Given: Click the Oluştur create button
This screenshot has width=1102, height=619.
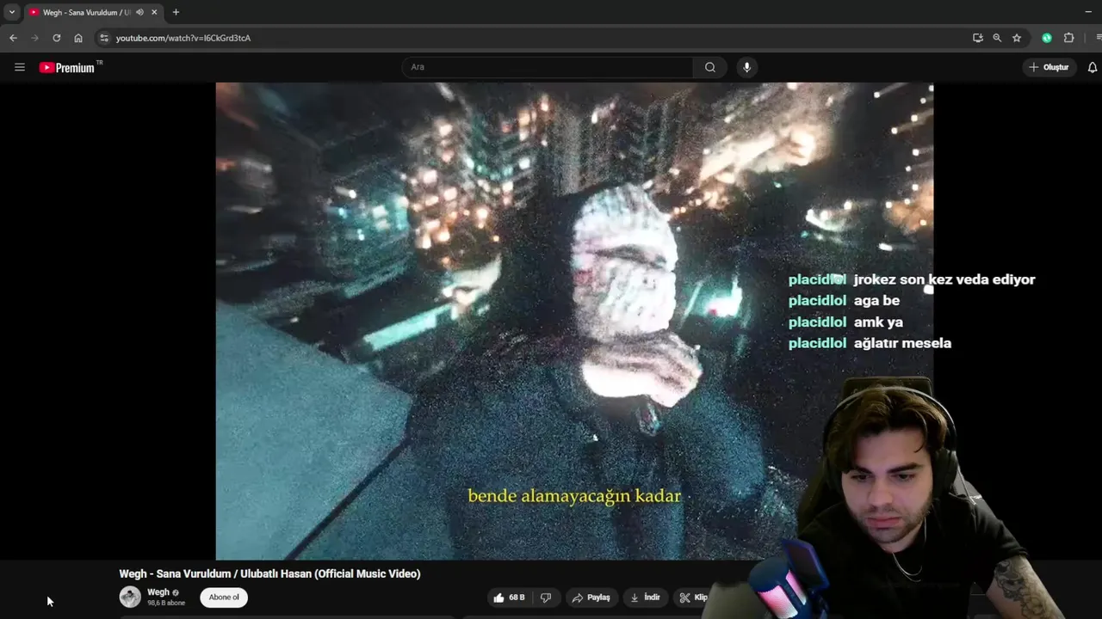Looking at the screenshot, I should click(1049, 67).
